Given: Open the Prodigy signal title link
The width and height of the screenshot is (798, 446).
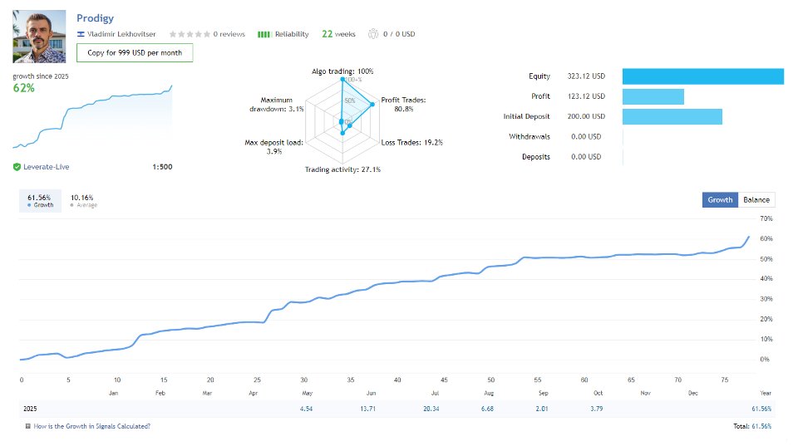Looking at the screenshot, I should point(97,17).
